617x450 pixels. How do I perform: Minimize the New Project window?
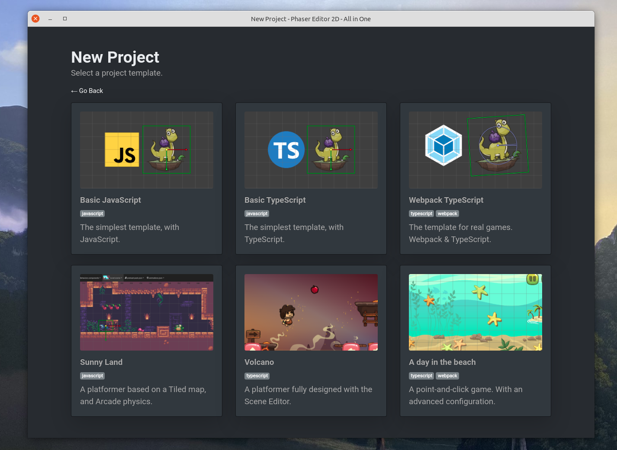click(x=50, y=19)
